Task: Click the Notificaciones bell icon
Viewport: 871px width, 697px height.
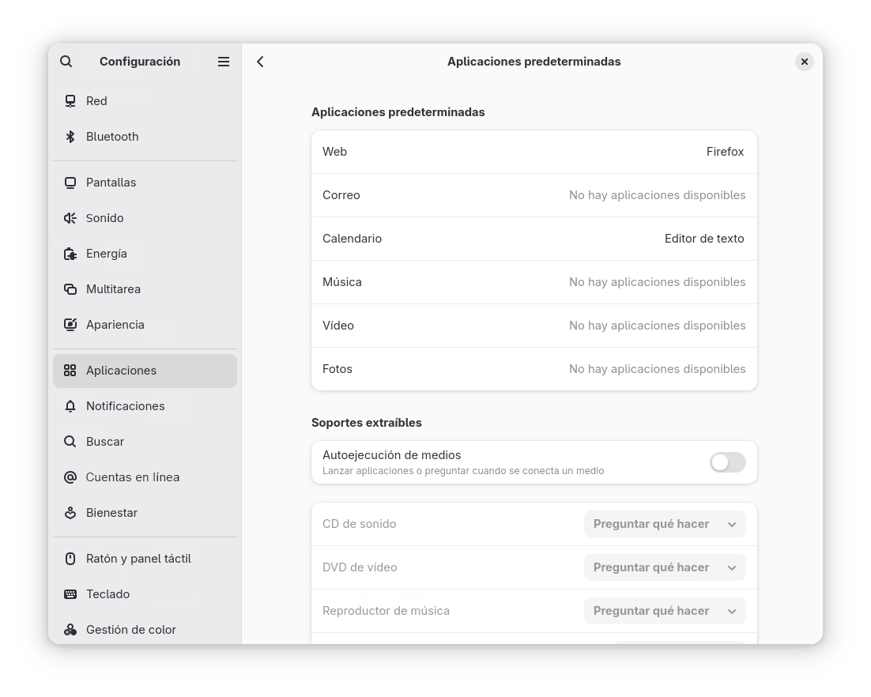Action: coord(70,405)
